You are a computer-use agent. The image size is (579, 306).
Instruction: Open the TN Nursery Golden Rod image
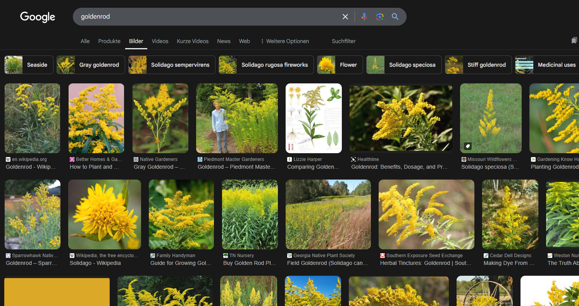click(250, 214)
